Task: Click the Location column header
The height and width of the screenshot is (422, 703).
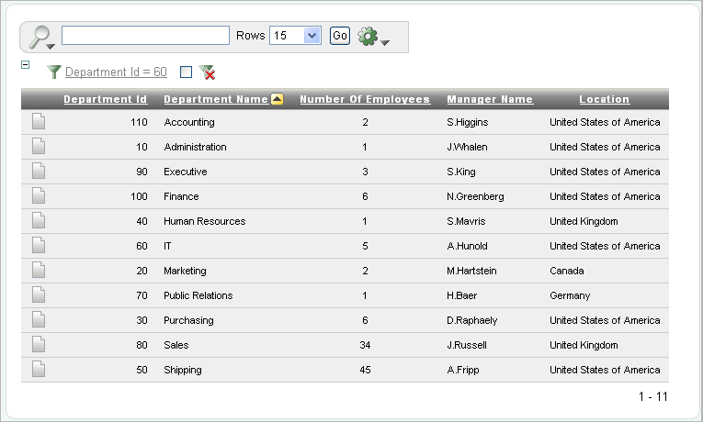Action: click(604, 99)
